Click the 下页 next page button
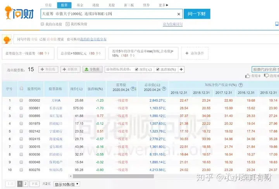The width and height of the screenshot is (279, 189). (34, 184)
